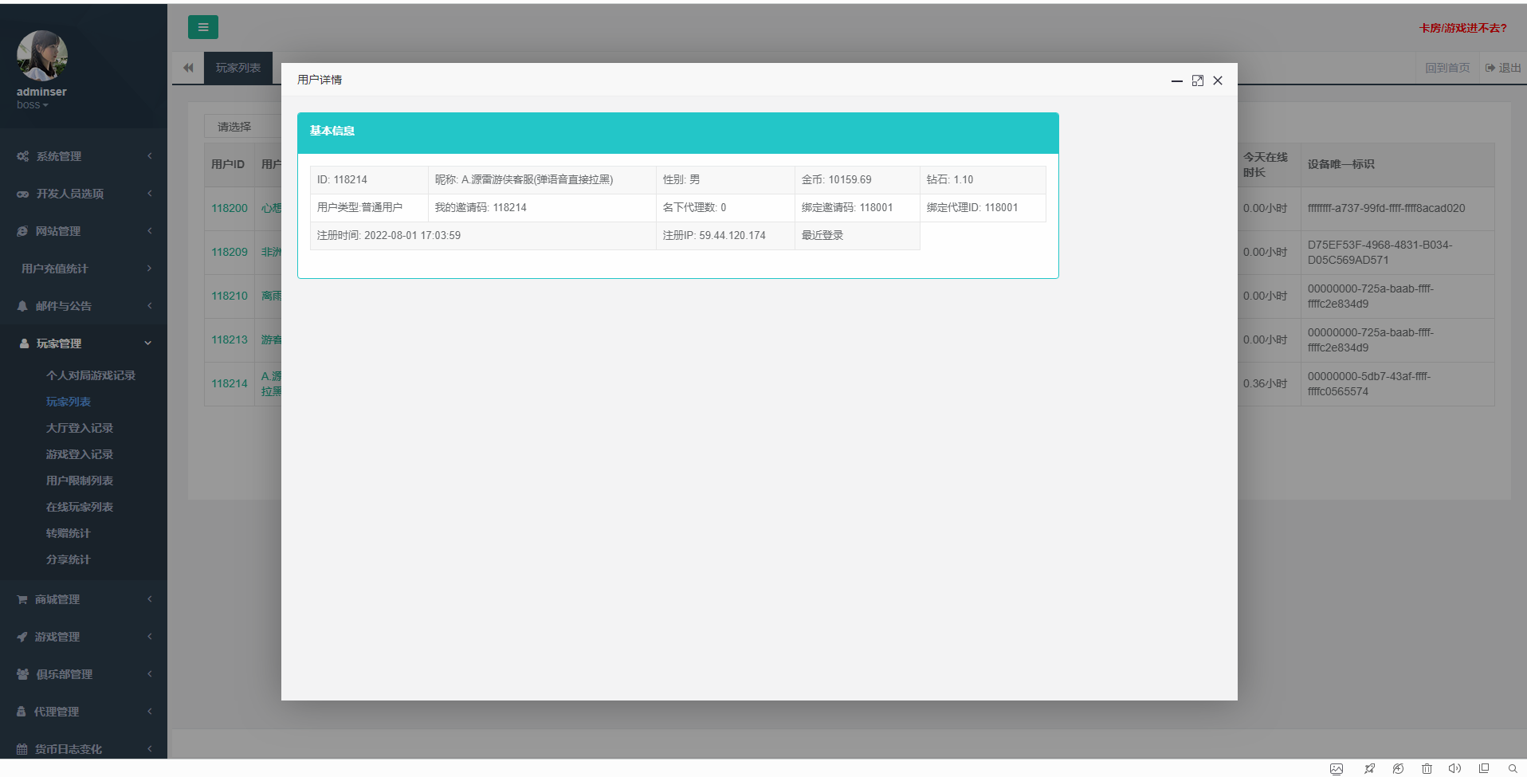Expand the 网站管理 menu arrow

click(149, 231)
